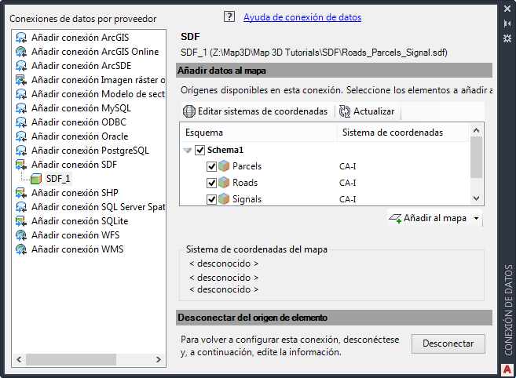Screen dimensions: 516x378
Task: Collapse the Schema1 tree node
Action: 188,150
